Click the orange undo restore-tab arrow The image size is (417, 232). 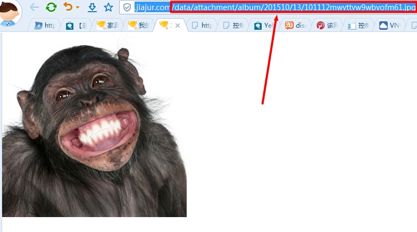68,6
